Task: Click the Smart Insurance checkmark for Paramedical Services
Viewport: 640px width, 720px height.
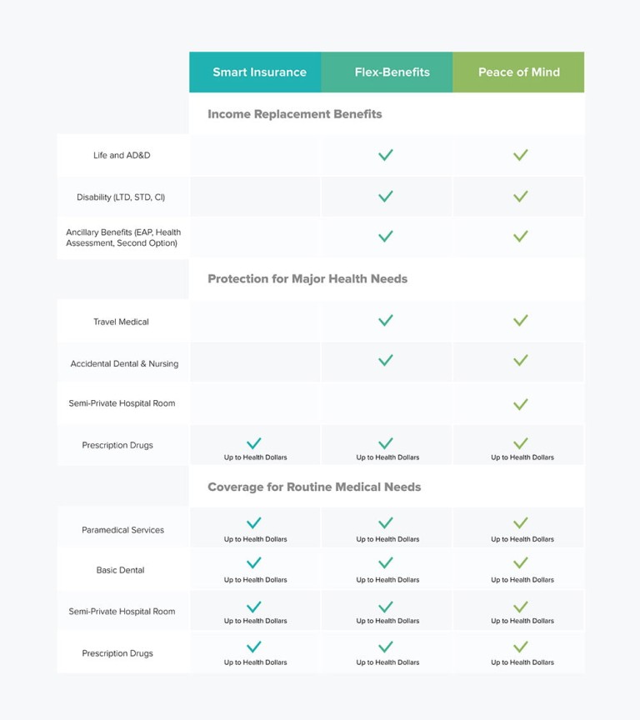Action: [x=254, y=523]
